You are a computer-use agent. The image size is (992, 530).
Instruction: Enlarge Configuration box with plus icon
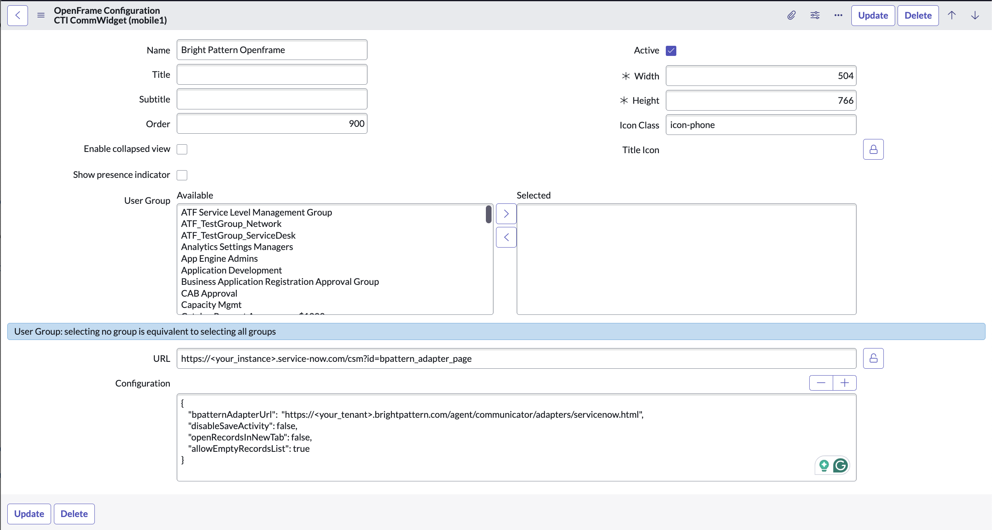pos(845,383)
